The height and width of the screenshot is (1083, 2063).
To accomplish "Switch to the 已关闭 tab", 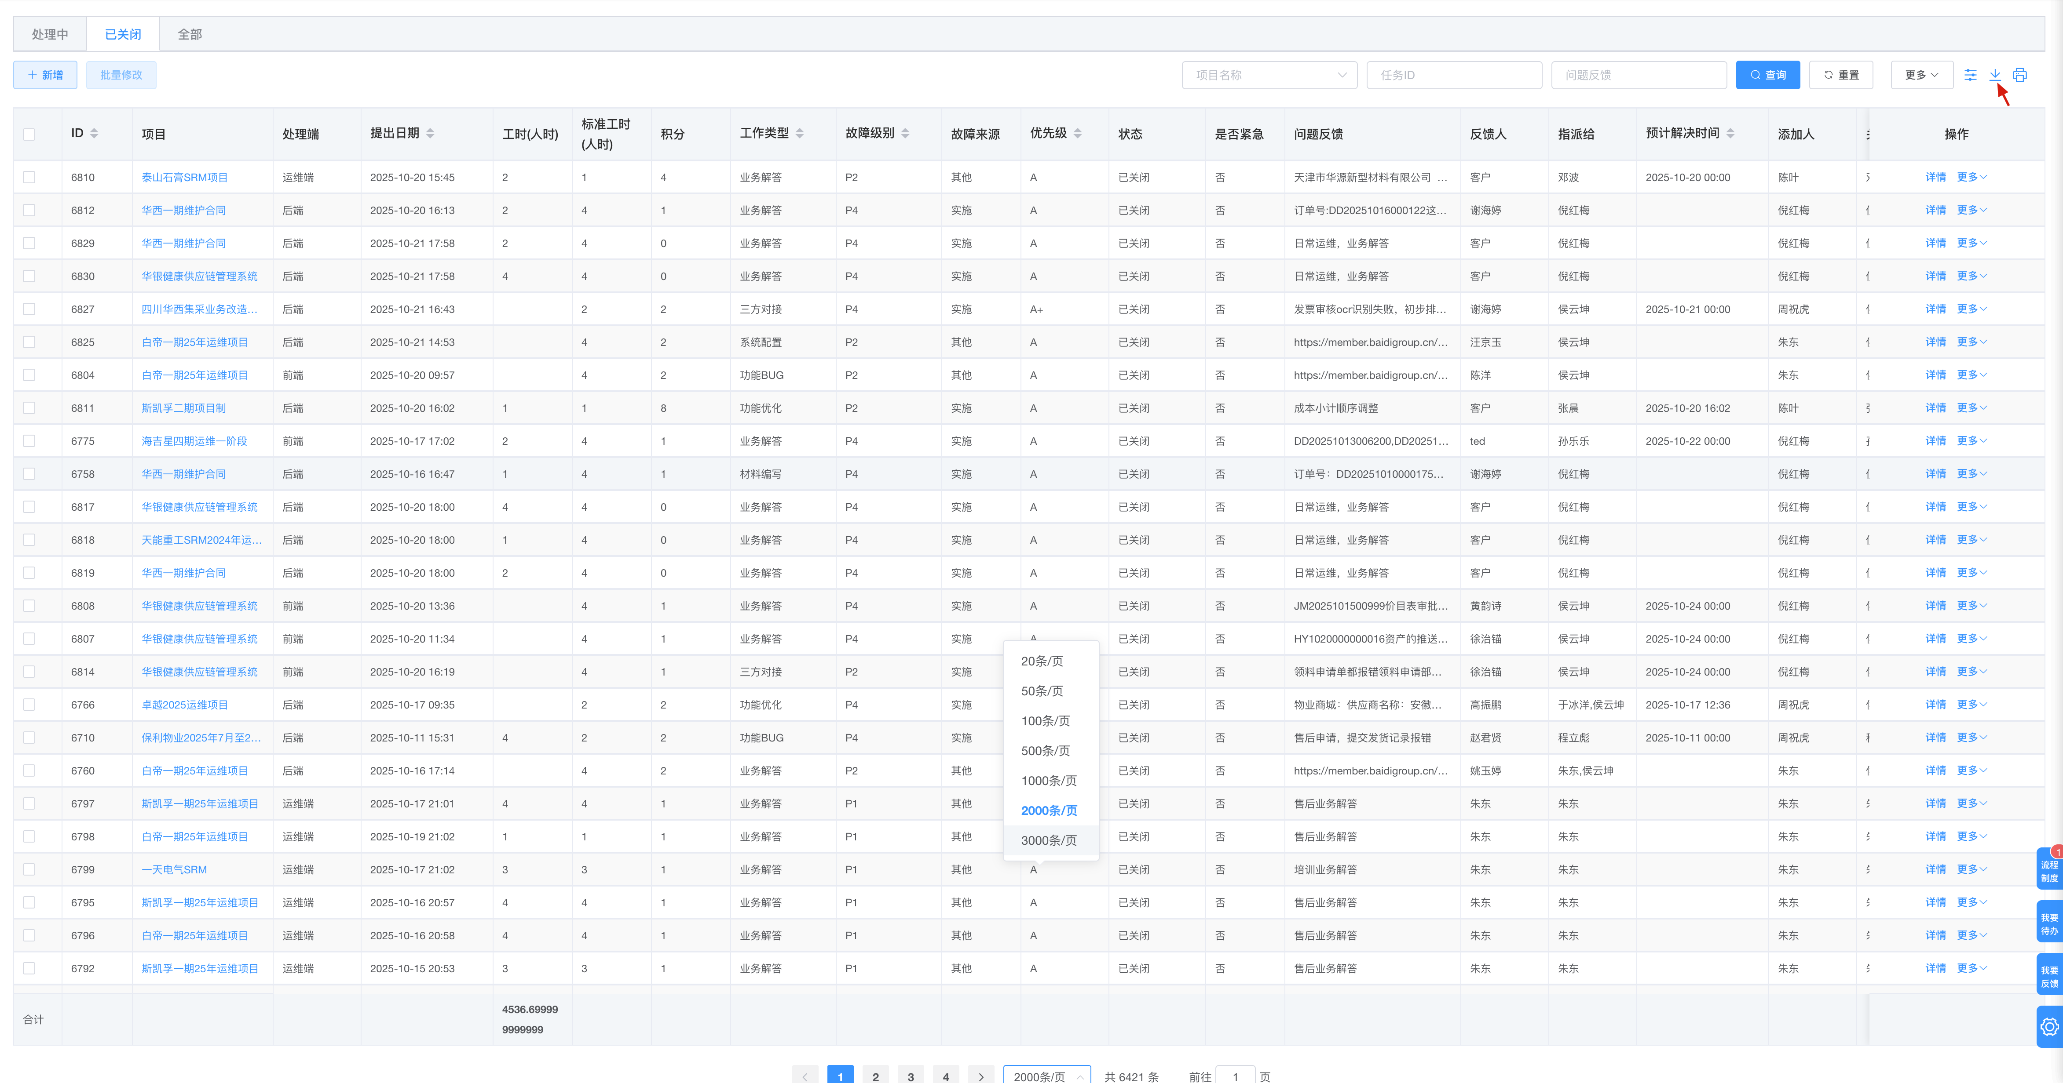I will tap(123, 34).
